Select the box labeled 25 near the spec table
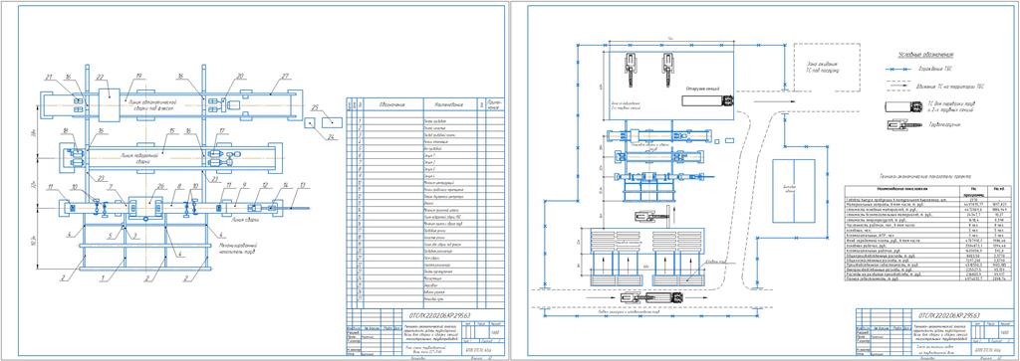The height and width of the screenshot is (361, 1020). (x=332, y=121)
